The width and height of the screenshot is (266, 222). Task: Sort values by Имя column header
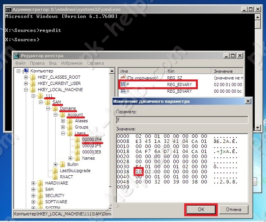141,71
